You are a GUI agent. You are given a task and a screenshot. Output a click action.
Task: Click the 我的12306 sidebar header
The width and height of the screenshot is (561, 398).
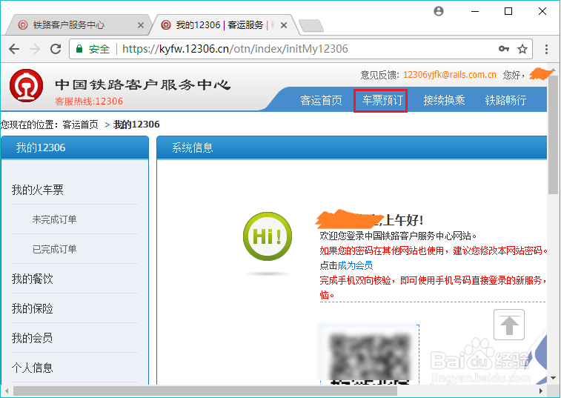pos(75,147)
